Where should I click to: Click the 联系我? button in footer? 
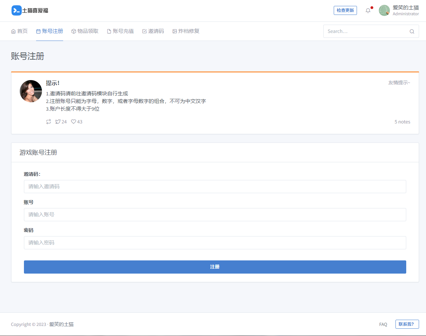pyautogui.click(x=407, y=324)
